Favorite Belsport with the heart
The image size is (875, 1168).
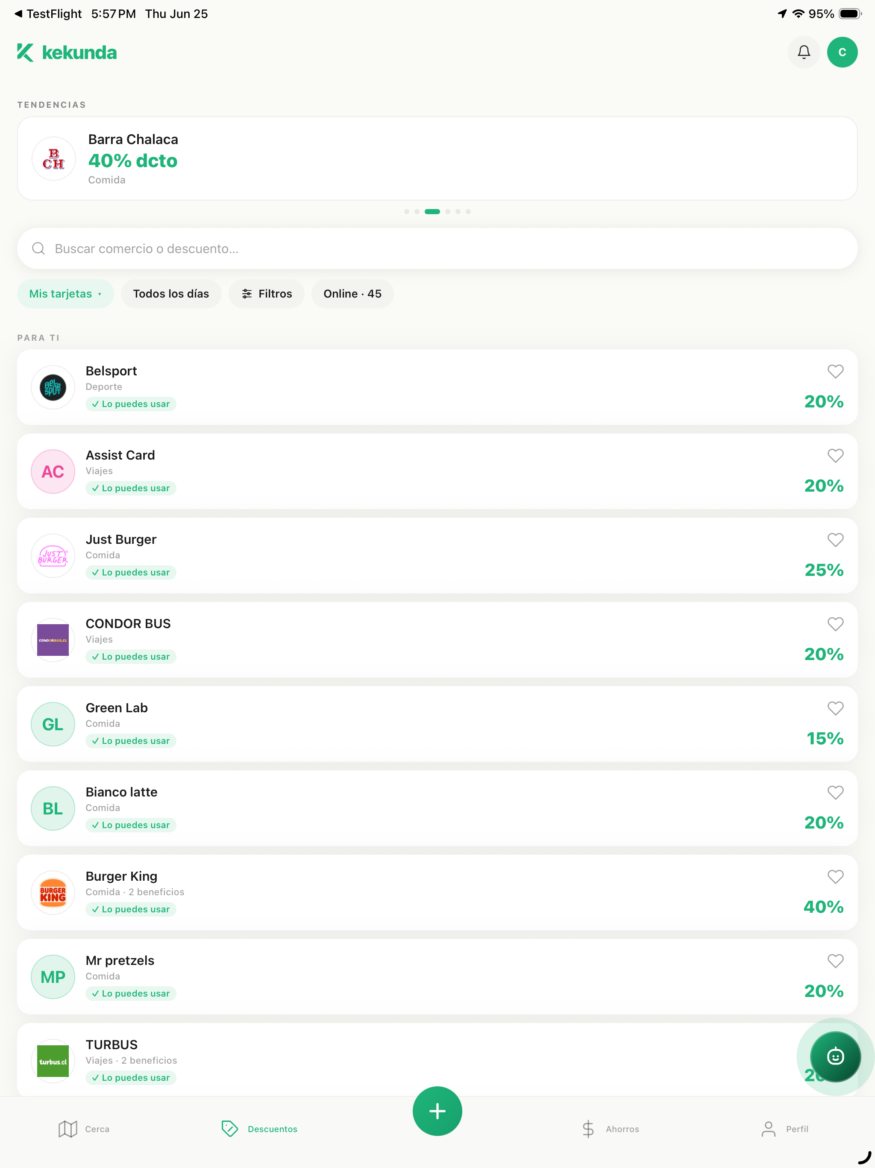pyautogui.click(x=835, y=371)
